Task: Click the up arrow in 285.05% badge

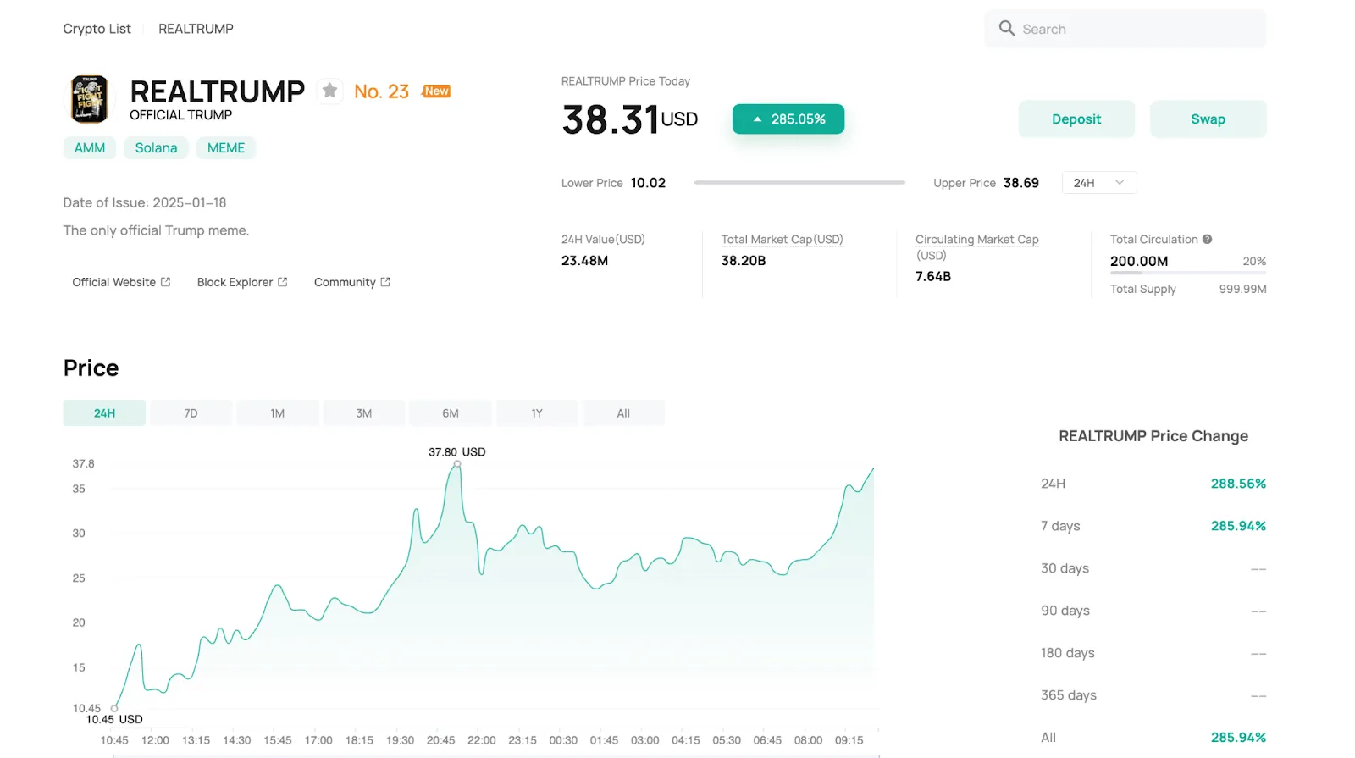Action: click(x=757, y=119)
